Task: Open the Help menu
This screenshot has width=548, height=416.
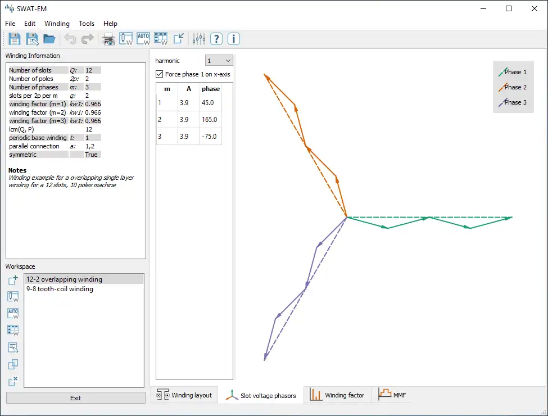Action: pos(110,24)
